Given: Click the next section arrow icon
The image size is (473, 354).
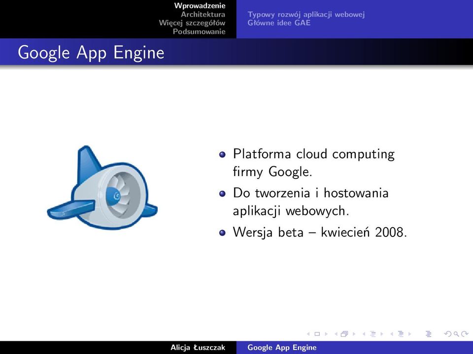Looking at the screenshot, I should point(409,334).
